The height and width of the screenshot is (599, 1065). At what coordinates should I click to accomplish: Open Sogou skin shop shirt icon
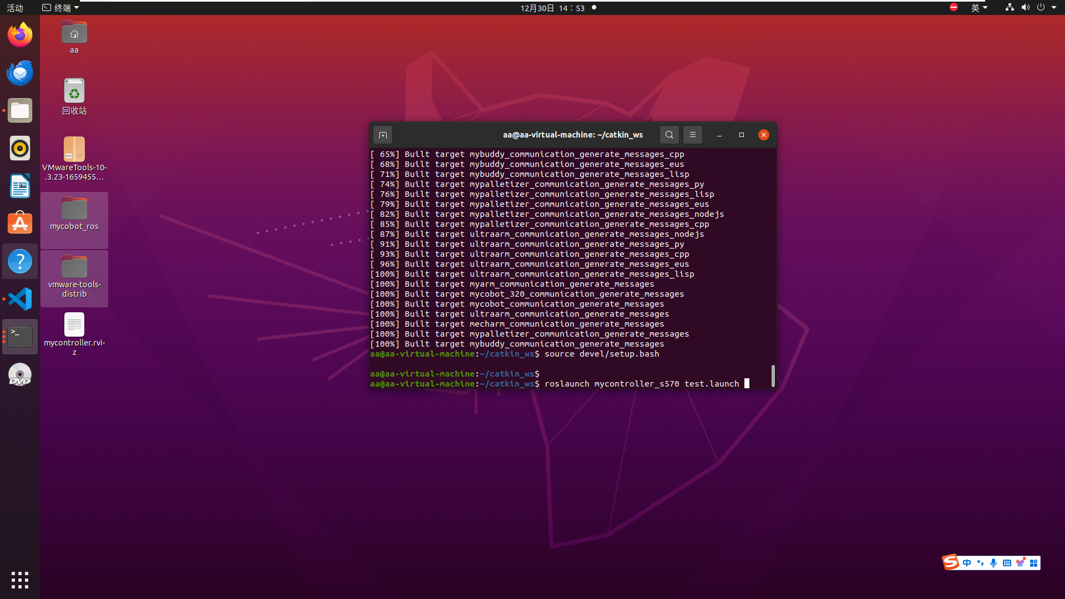1020,563
